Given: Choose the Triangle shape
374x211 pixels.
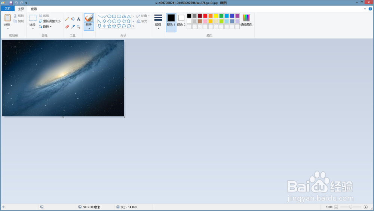Looking at the screenshot, I should point(129,16).
